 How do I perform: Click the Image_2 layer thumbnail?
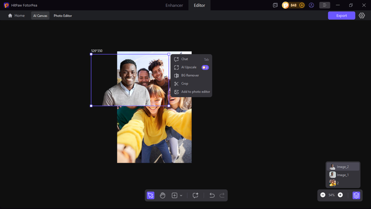(333, 167)
